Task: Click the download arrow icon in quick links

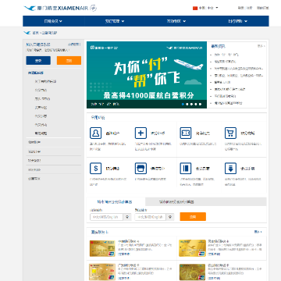Action: pyautogui.click(x=230, y=169)
